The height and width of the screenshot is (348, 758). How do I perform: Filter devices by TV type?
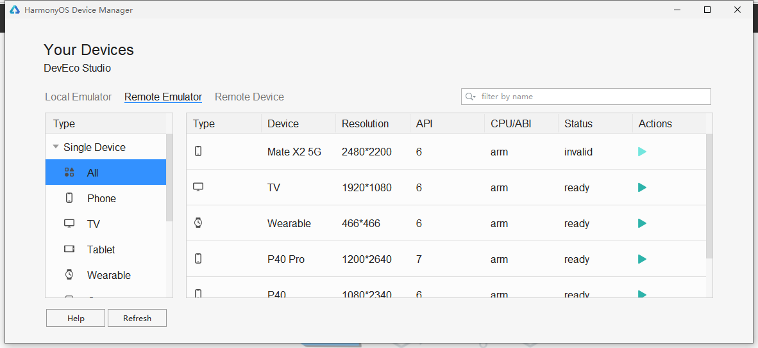(x=106, y=224)
